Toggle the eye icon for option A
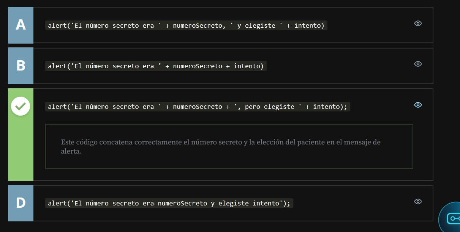The image size is (460, 232). click(x=418, y=23)
